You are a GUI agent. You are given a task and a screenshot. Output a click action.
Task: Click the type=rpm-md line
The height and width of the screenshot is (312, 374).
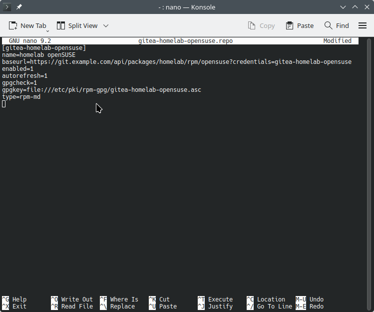tap(21, 97)
